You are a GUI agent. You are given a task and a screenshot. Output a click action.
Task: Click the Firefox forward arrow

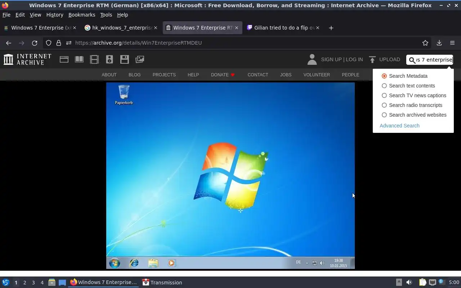22,43
